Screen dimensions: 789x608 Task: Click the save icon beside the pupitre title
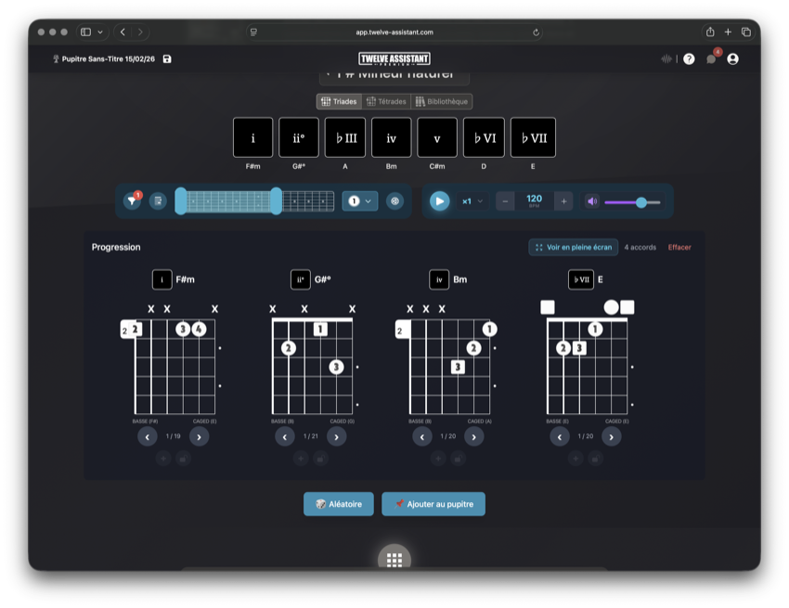pos(167,58)
